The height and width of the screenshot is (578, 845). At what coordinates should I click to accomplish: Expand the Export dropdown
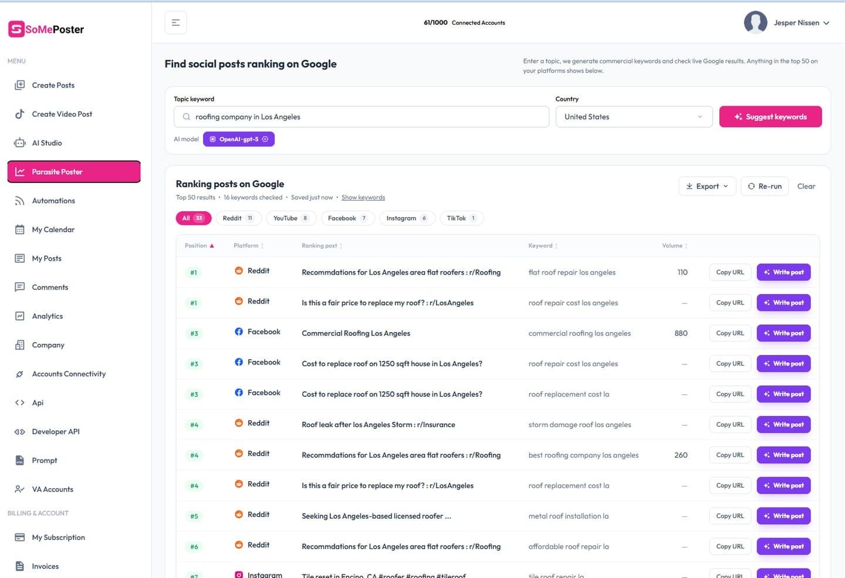click(707, 186)
